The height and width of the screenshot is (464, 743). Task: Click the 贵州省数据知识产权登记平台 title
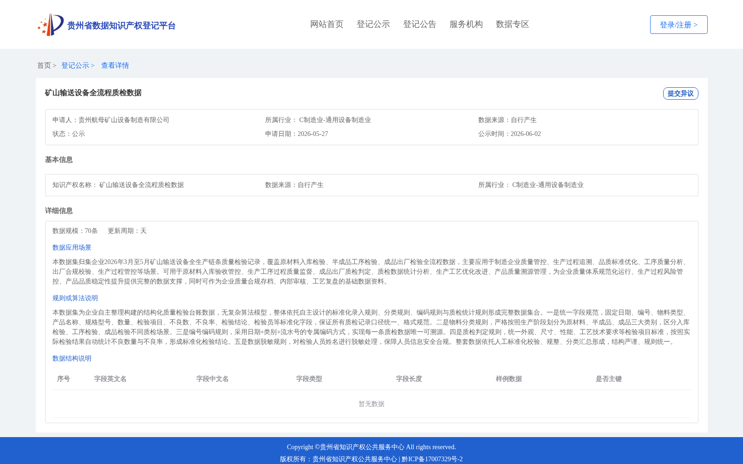[121, 26]
